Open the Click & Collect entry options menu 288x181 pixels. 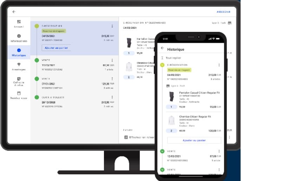click(112, 97)
